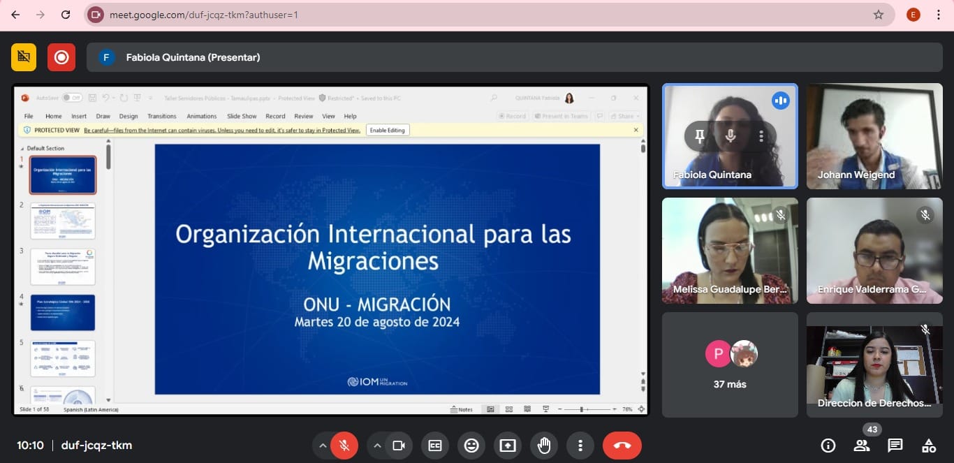The image size is (954, 463).
Task: Click the red recording indicator button
Action: (x=61, y=57)
